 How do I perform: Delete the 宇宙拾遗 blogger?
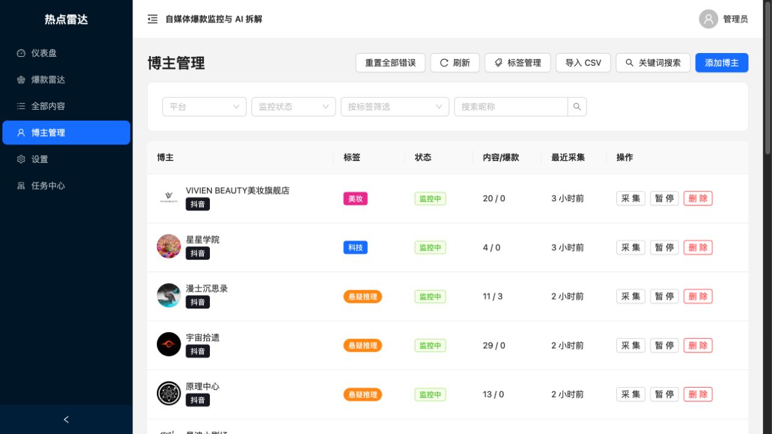698,345
